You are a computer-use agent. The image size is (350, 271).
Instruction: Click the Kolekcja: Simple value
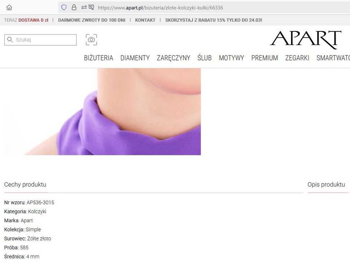[x=33, y=230]
